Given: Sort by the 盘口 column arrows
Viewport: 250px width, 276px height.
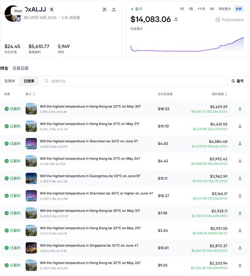Looking at the screenshot, I should (34, 94).
